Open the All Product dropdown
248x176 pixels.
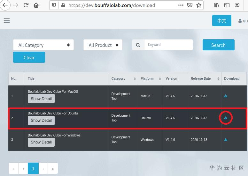tap(103, 45)
